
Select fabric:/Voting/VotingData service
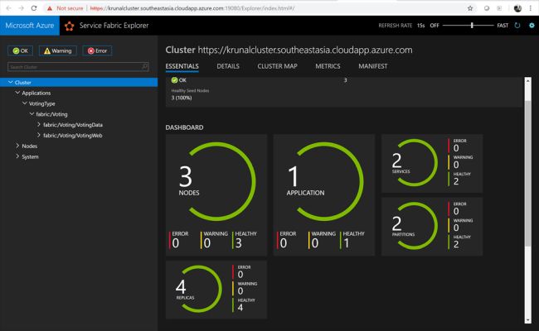click(x=73, y=125)
